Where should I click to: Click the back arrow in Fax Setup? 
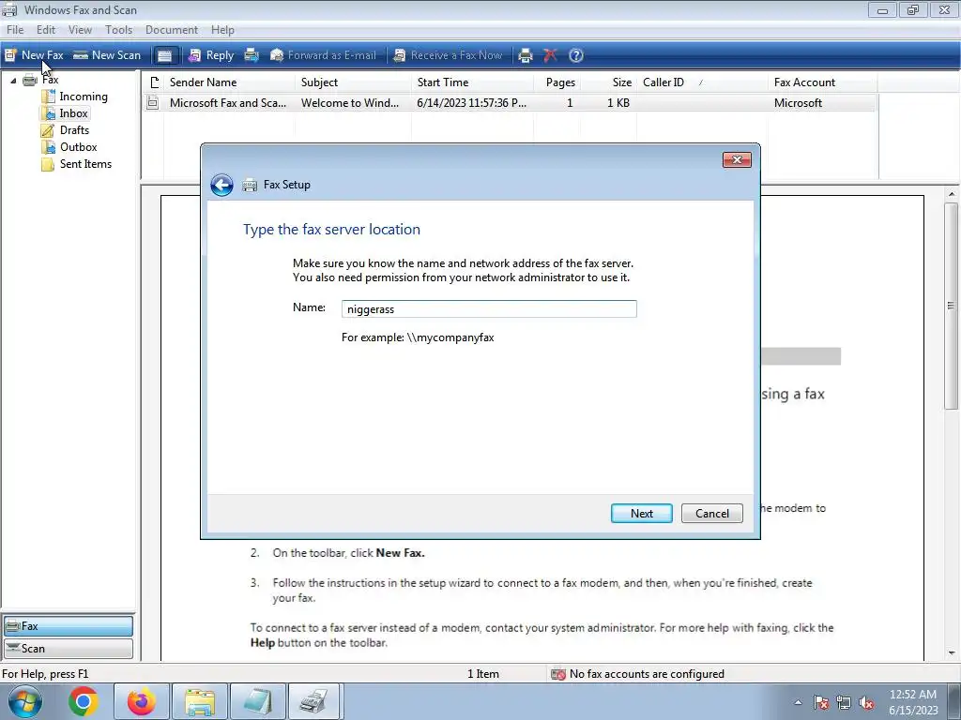pyautogui.click(x=221, y=185)
